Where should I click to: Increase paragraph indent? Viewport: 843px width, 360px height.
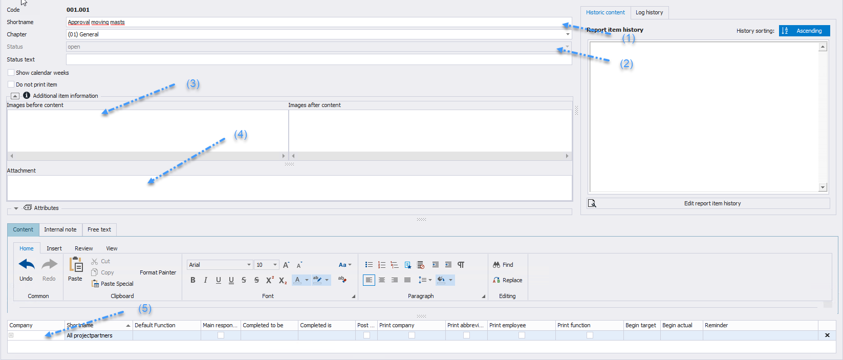tap(448, 265)
